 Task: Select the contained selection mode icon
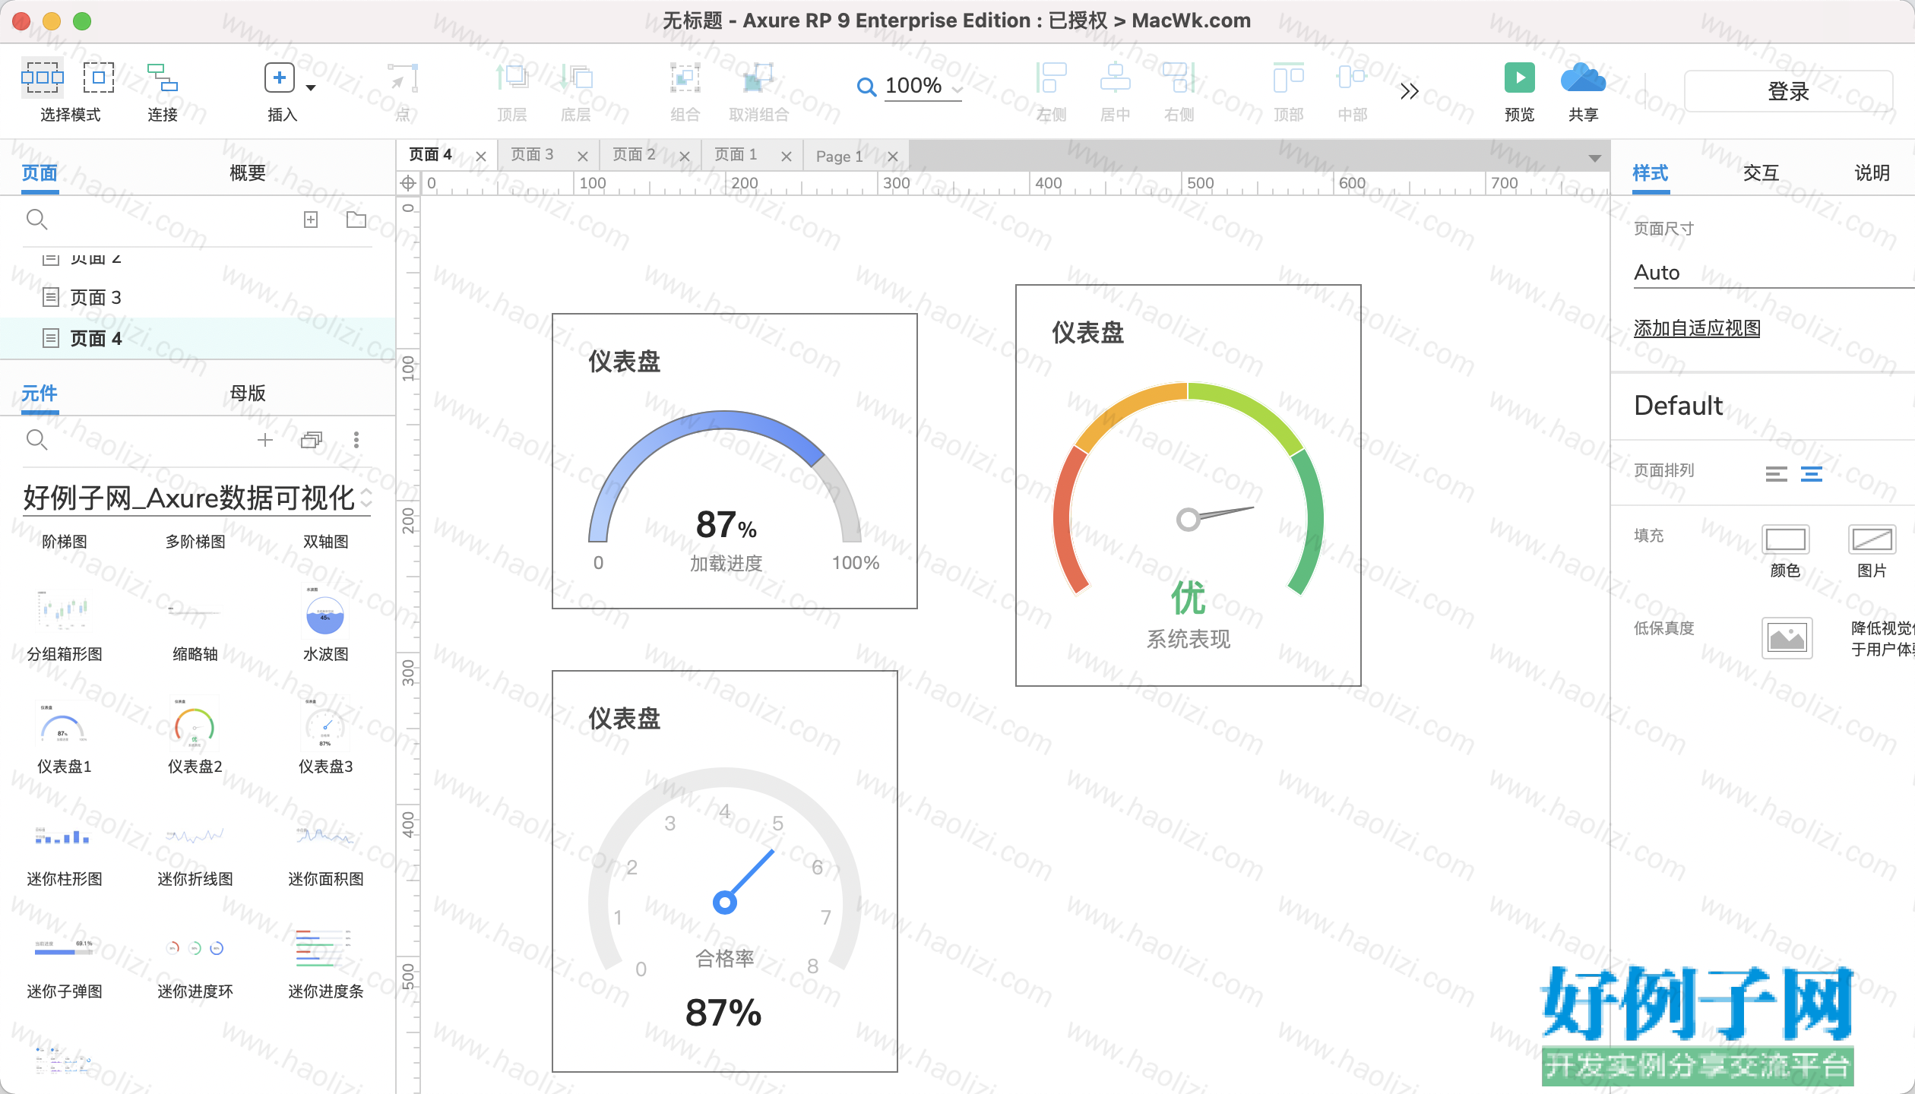pyautogui.click(x=99, y=77)
